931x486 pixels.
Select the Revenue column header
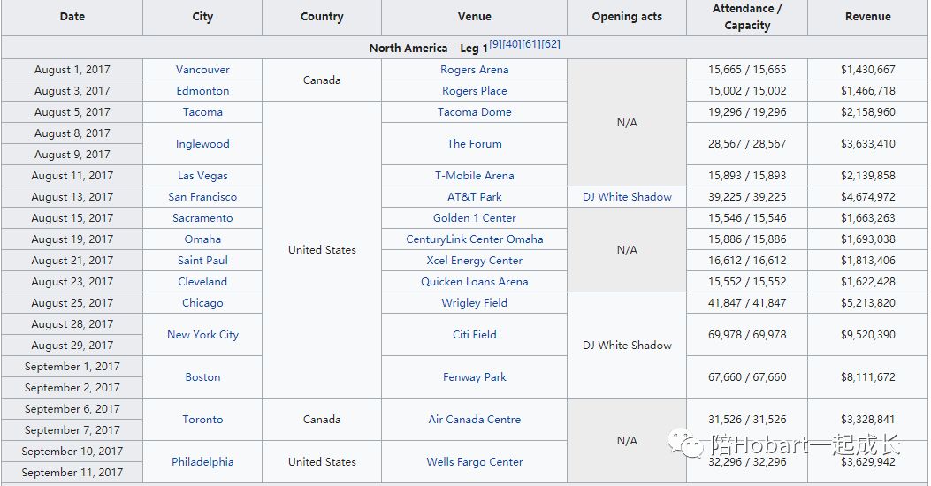(868, 17)
